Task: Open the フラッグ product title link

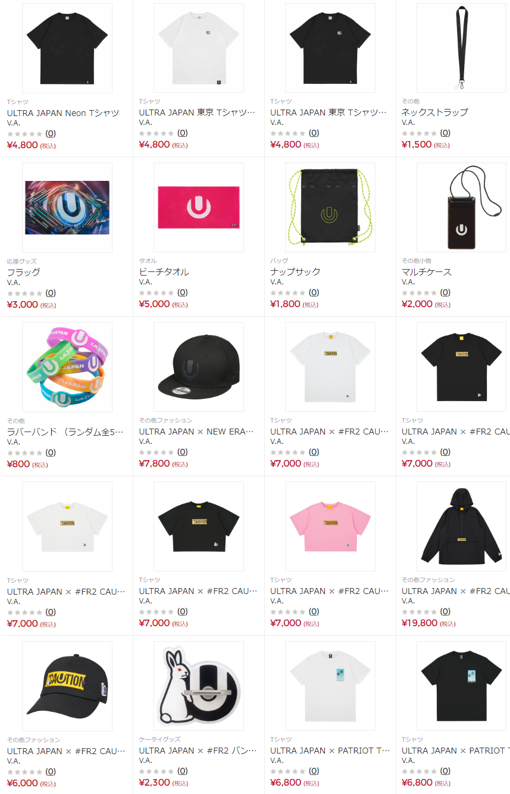Action: click(x=24, y=272)
